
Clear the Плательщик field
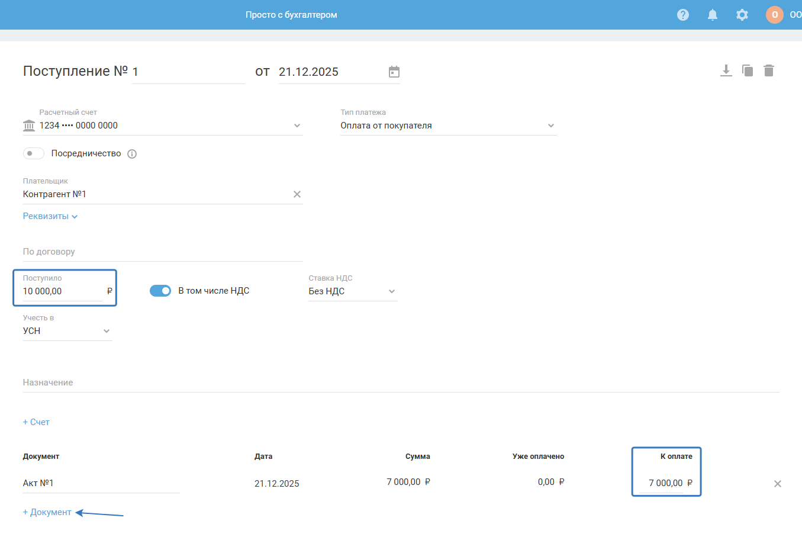click(297, 194)
